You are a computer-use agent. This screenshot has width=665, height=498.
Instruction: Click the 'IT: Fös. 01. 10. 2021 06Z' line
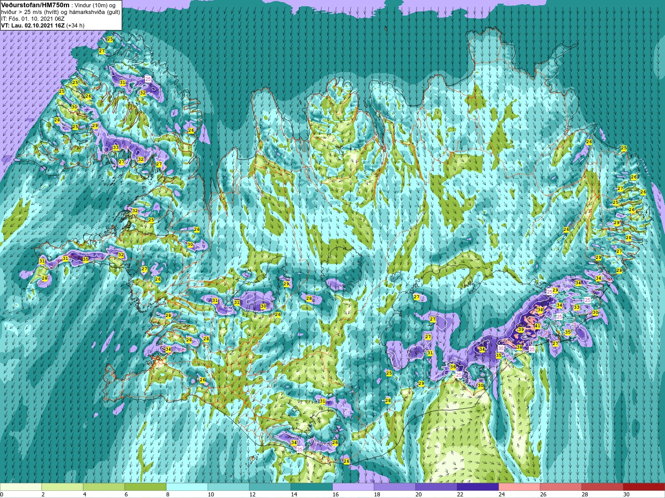point(33,19)
